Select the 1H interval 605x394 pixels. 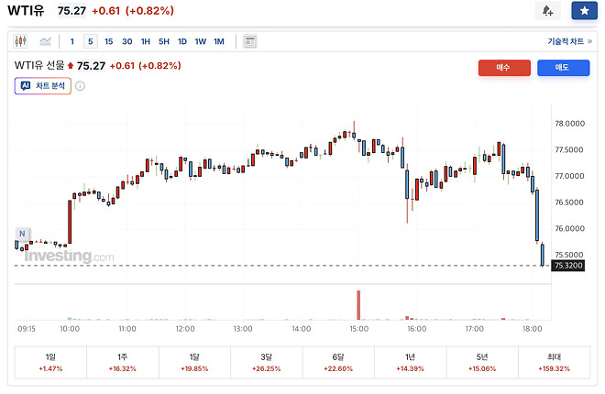pos(145,41)
